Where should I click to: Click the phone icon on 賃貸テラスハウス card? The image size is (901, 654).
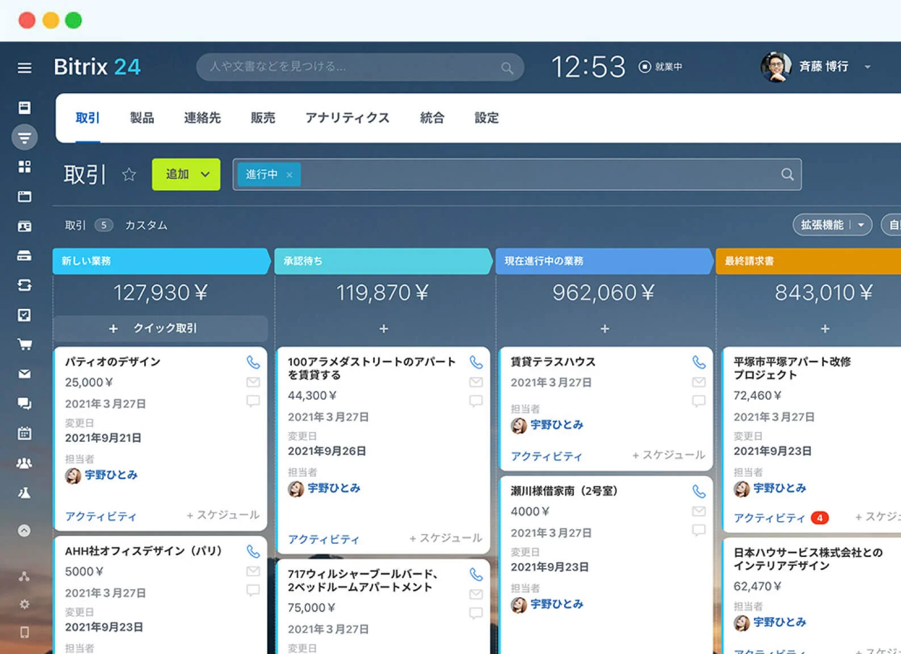tap(699, 362)
